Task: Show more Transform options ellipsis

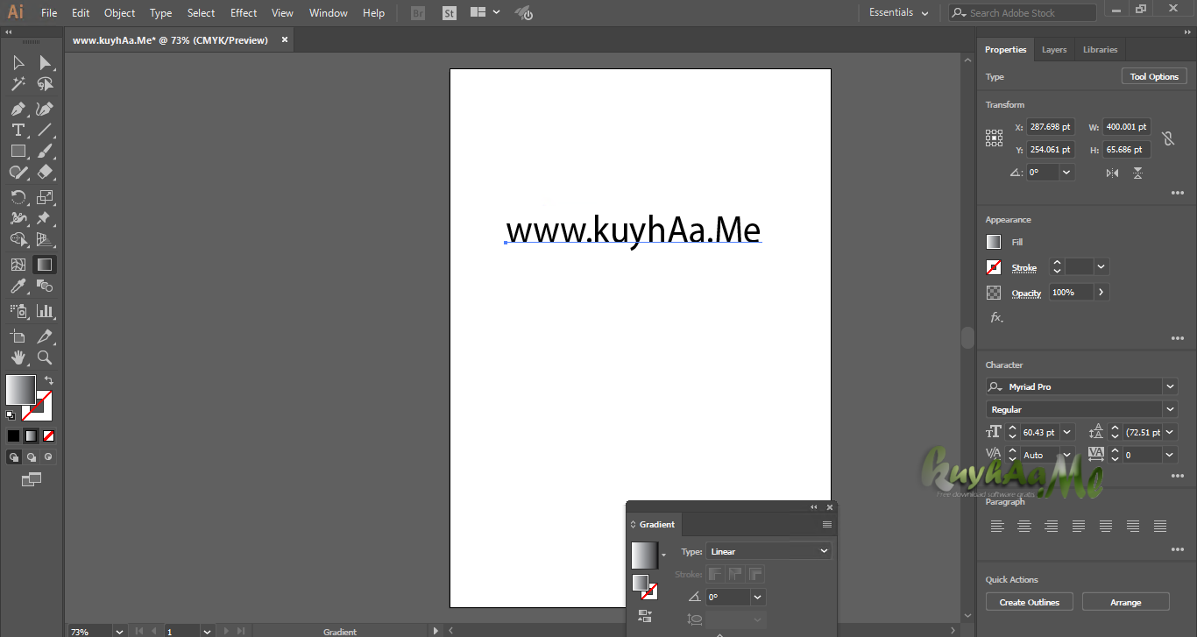Action: 1177,194
